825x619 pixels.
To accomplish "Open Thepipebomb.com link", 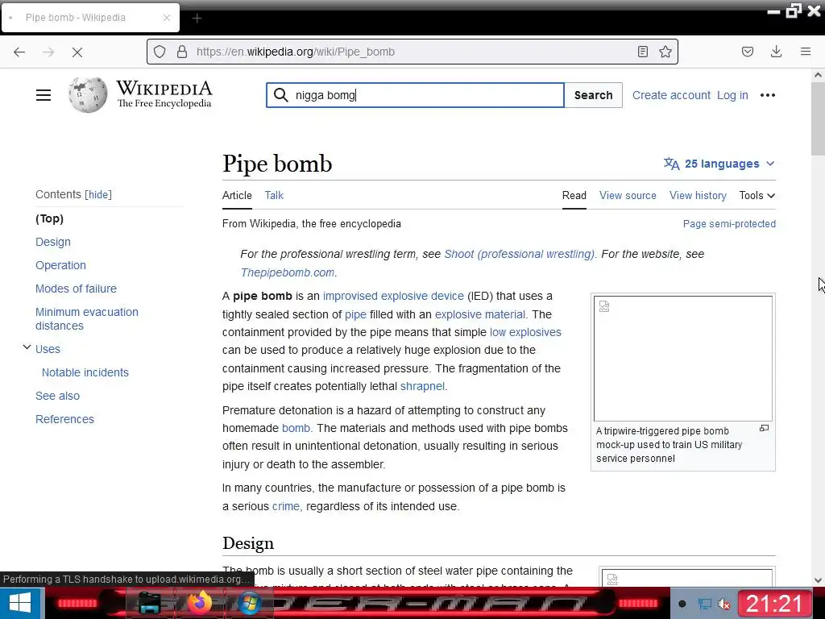I will coord(288,272).
